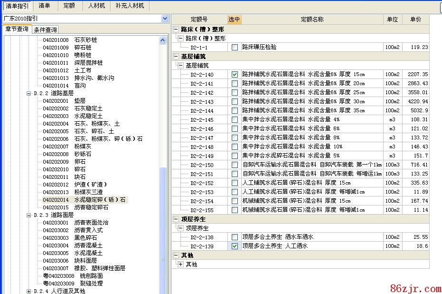Collapse the 顶层养生 top-level section
442x294 pixels.
click(176, 219)
